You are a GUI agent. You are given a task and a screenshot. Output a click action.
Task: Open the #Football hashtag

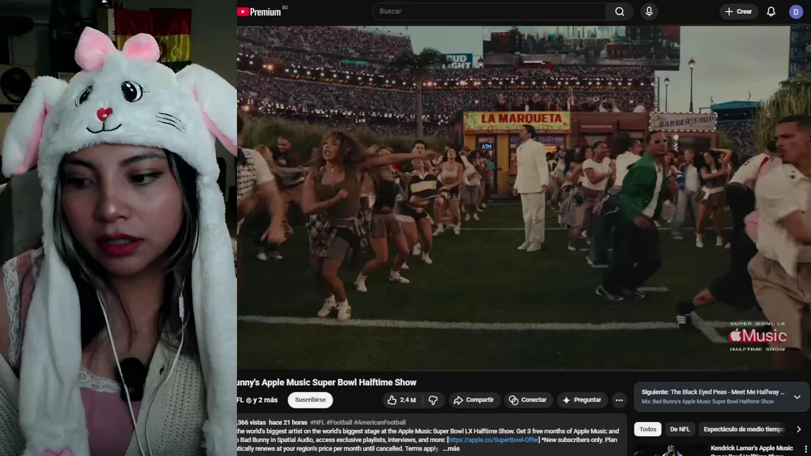click(x=339, y=422)
